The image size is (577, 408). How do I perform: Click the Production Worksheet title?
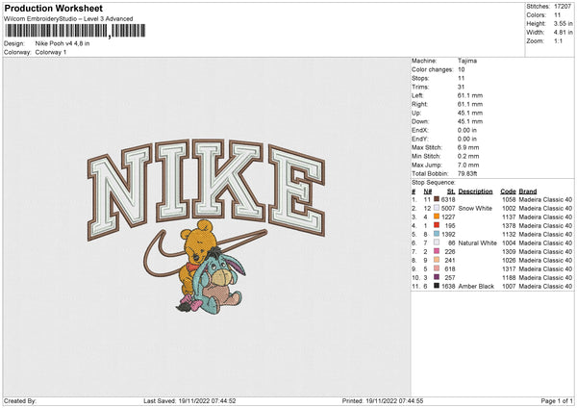53,9
